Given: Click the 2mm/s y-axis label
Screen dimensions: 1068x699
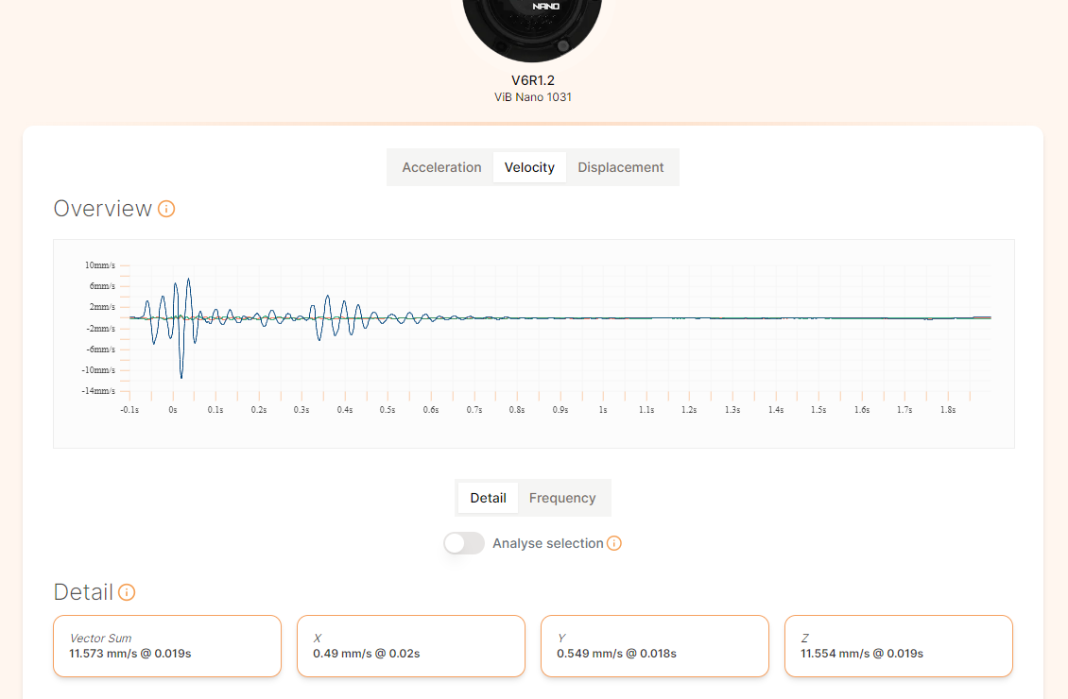Looking at the screenshot, I should (102, 307).
